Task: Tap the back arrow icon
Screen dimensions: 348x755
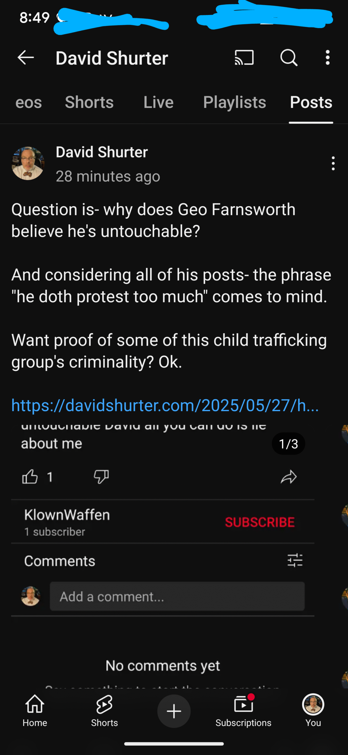Action: pyautogui.click(x=26, y=58)
